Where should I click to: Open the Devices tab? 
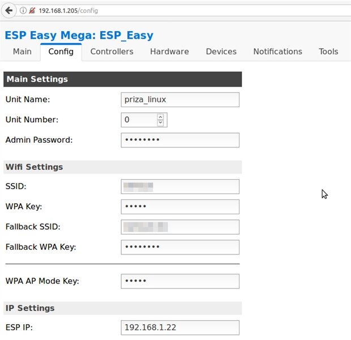point(221,52)
